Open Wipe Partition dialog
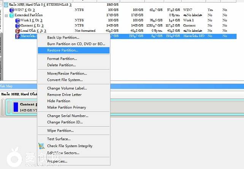Image resolution: width=244 pixels, height=169 pixels. pos(60,130)
